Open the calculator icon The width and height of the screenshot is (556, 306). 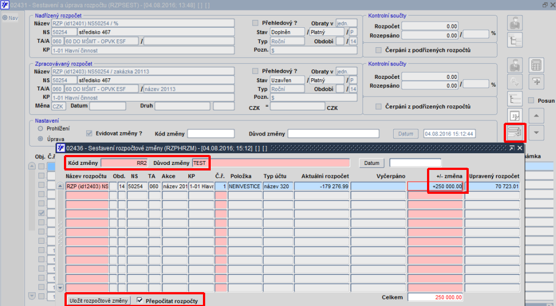coord(537,65)
